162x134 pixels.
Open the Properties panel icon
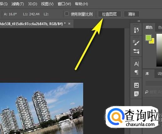point(137,85)
